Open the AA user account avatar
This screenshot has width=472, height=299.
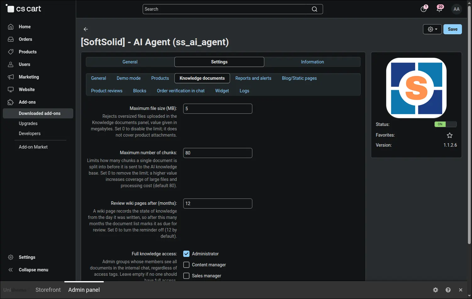pyautogui.click(x=457, y=9)
